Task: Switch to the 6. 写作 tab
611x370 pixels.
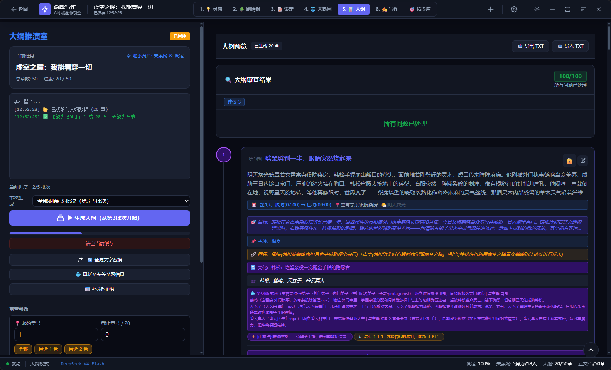Action: click(387, 9)
